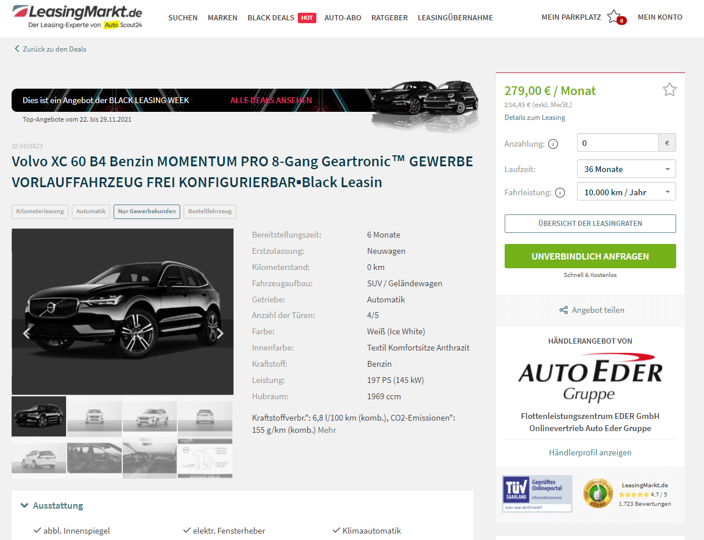Click the Kilometerleasing tag

coord(40,211)
